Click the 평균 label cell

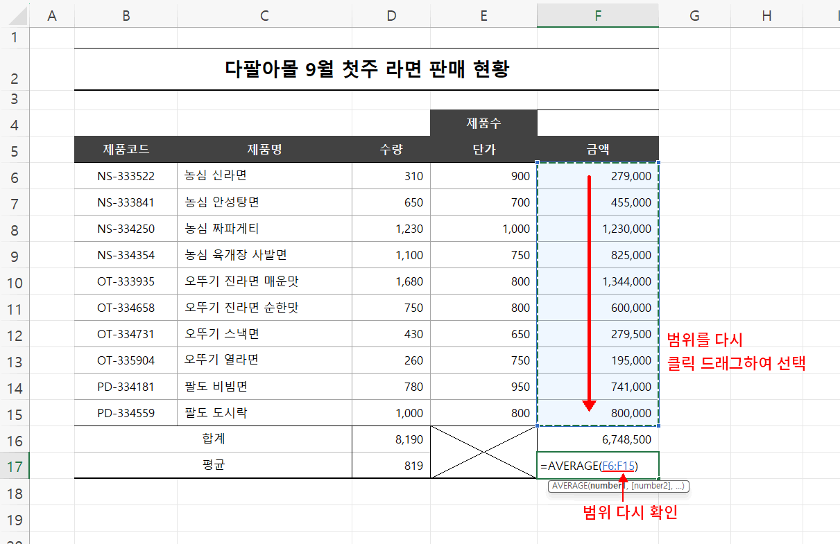(213, 466)
